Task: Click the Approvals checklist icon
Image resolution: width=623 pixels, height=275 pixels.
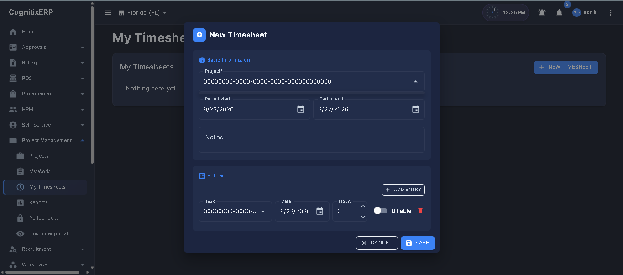Action: coord(13,47)
